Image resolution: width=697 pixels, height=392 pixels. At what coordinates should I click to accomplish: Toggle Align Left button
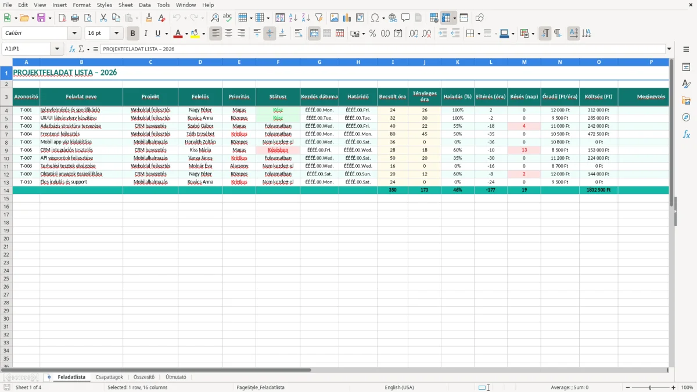tap(216, 34)
